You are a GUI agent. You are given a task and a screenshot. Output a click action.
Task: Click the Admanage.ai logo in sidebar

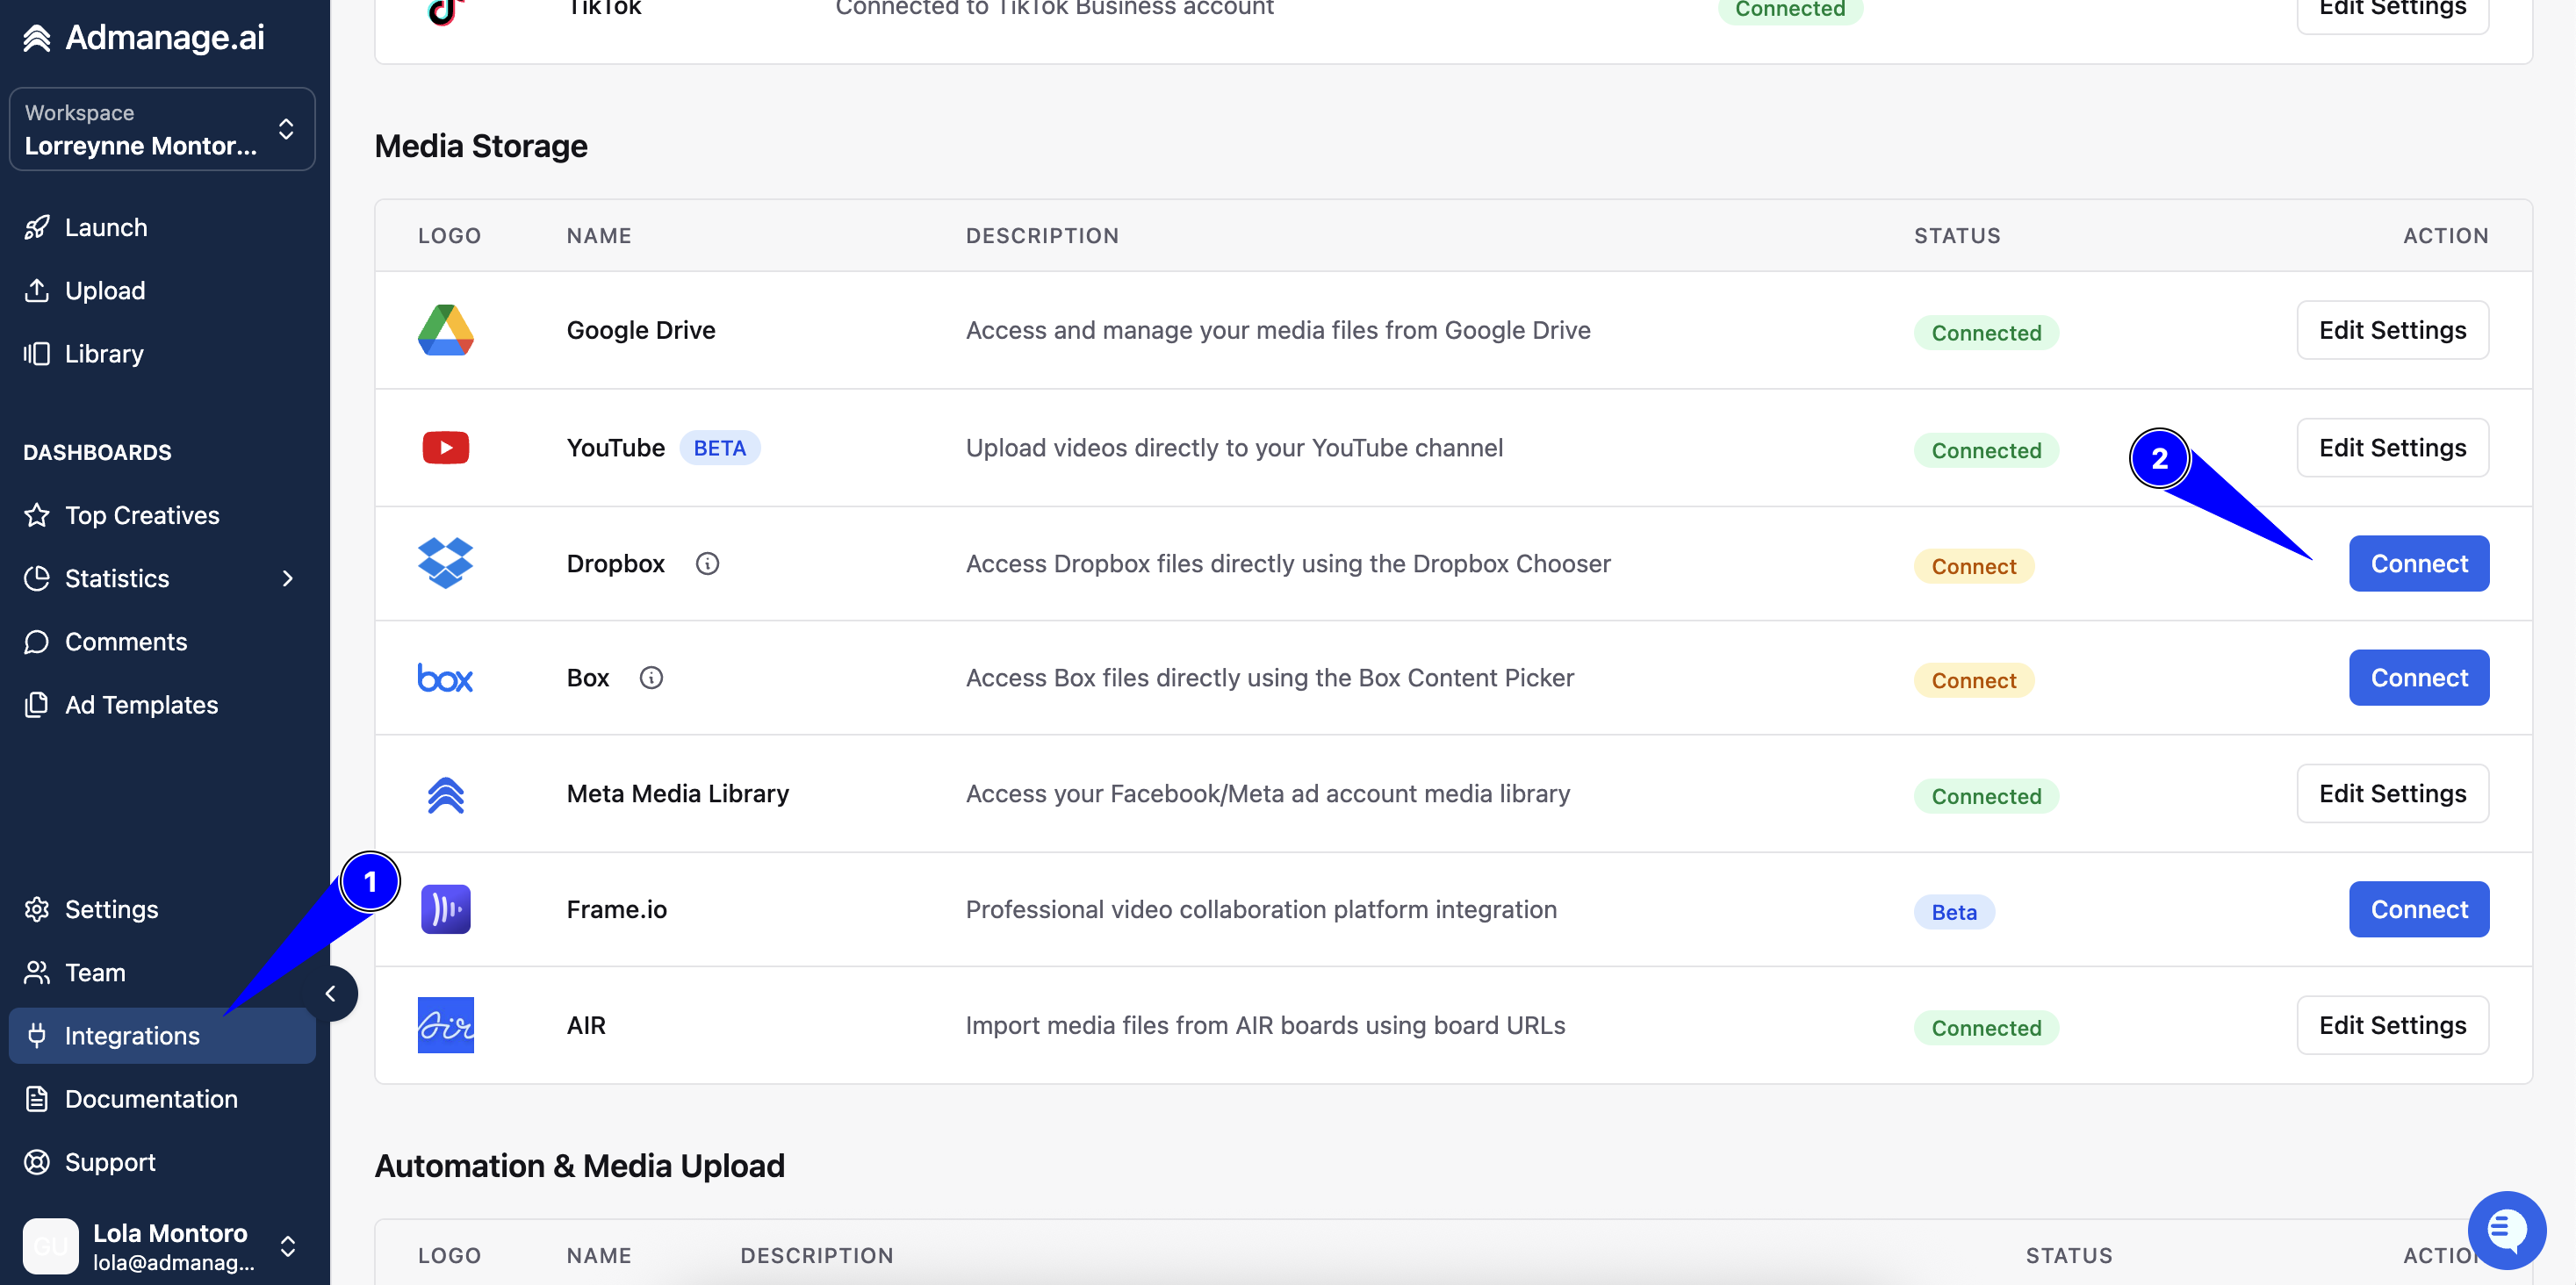point(144,37)
